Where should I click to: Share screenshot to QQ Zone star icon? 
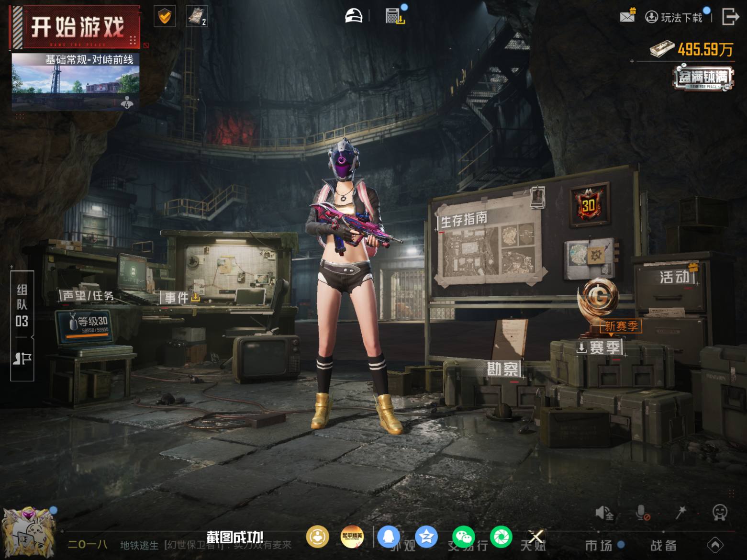426,537
